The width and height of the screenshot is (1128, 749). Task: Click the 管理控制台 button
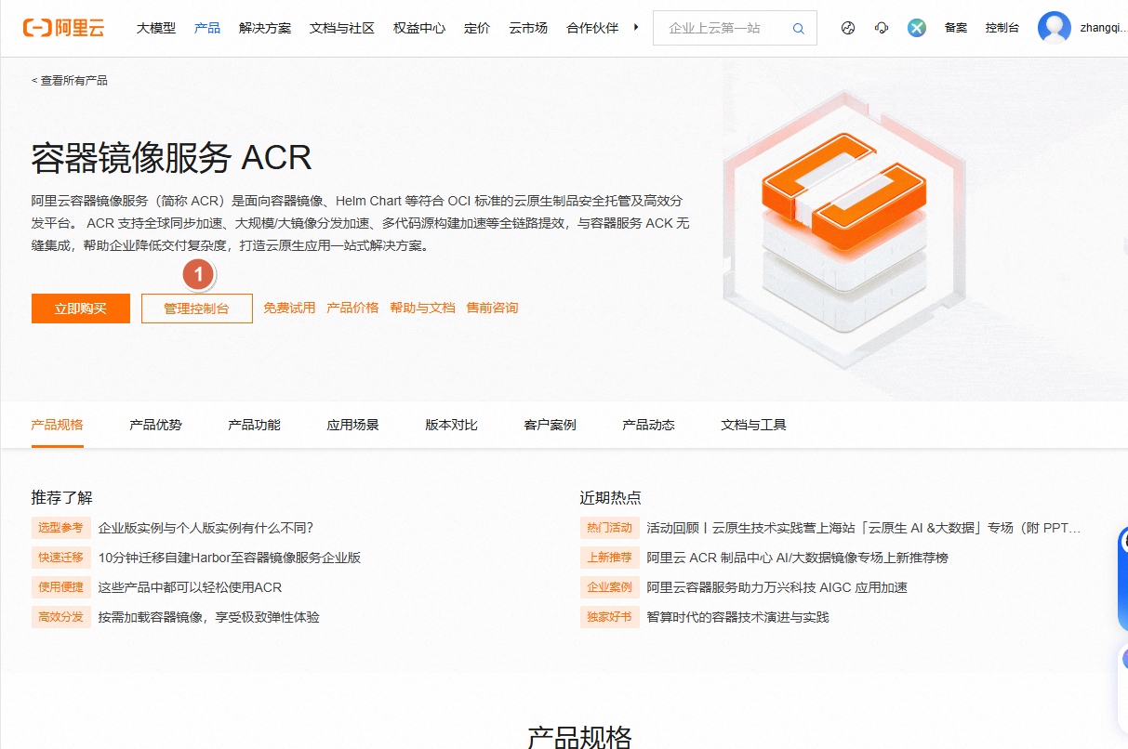(x=197, y=309)
